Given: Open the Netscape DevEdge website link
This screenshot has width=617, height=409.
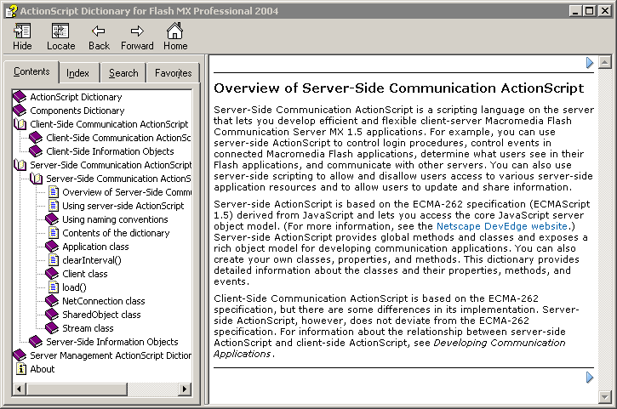Looking at the screenshot, I should (x=502, y=226).
